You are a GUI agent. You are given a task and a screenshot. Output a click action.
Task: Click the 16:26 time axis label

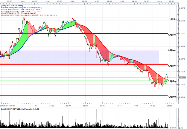click(x=102, y=106)
